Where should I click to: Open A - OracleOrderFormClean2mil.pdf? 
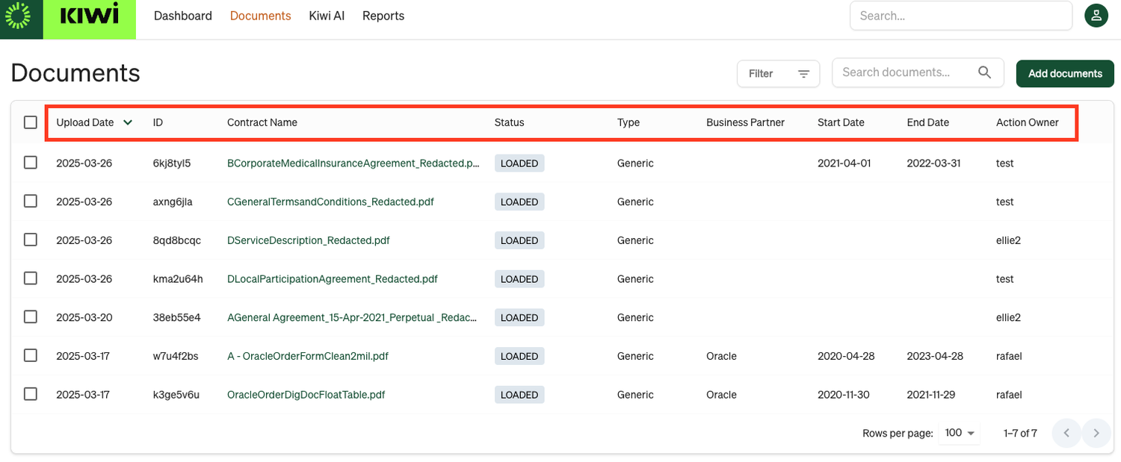pyautogui.click(x=308, y=356)
